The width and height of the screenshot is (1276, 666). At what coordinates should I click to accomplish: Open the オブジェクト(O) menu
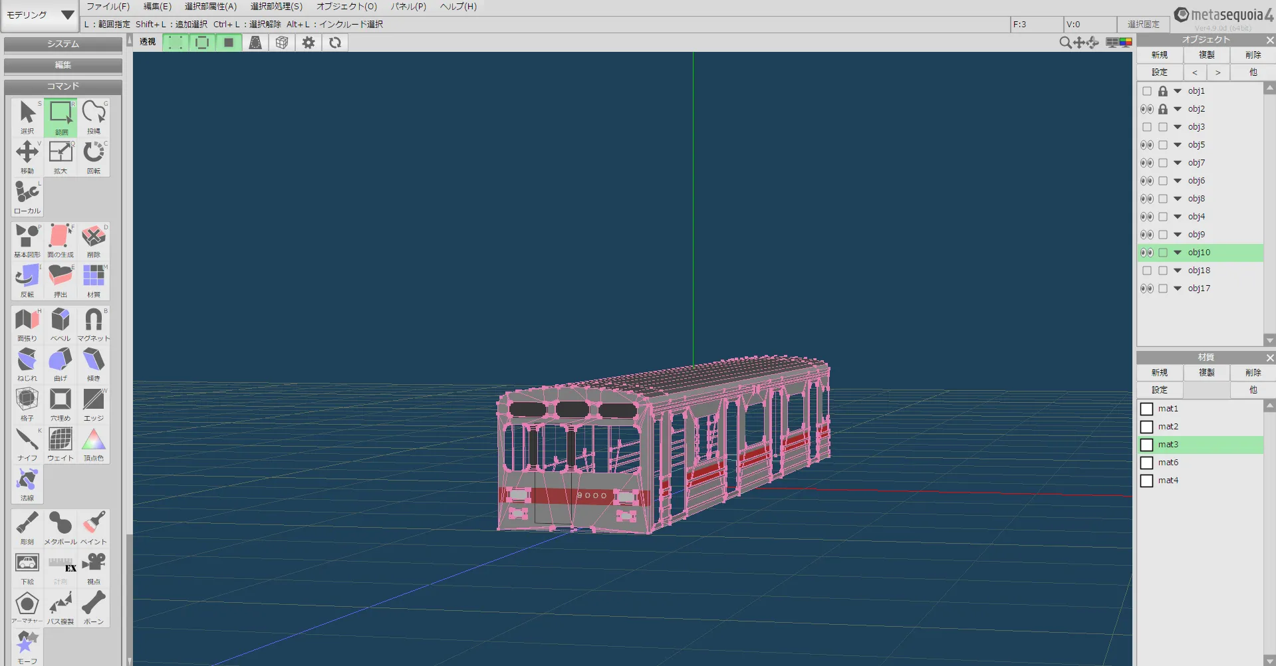click(346, 7)
